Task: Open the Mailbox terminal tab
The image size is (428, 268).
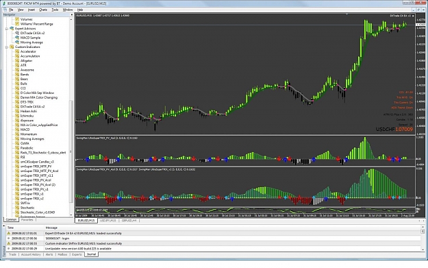Action: (62, 254)
